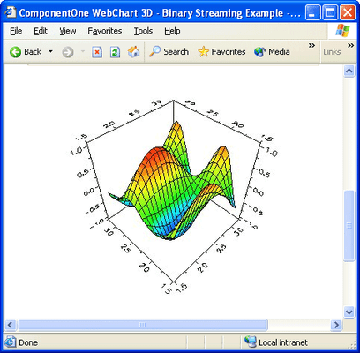
Task: Expand the Back history dropdown arrow
Action: 50,51
